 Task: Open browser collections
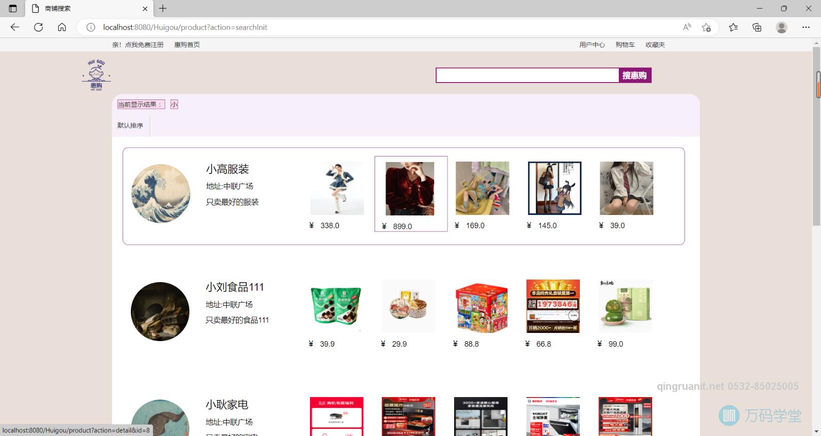(757, 27)
